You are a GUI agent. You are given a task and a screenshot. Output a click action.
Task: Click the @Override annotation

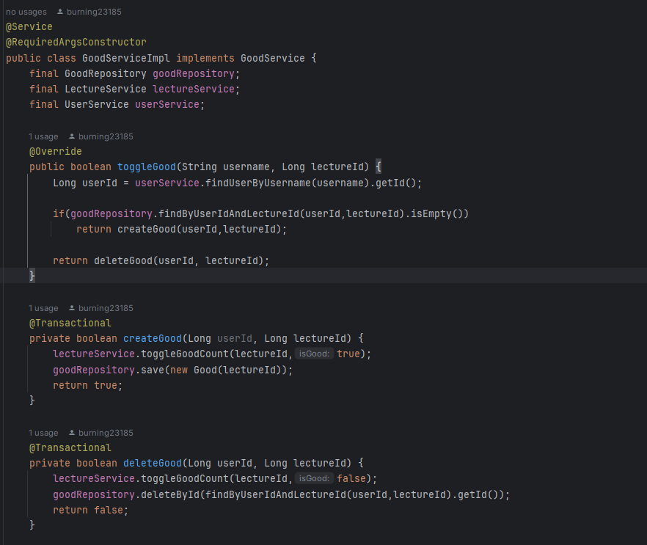tap(55, 151)
